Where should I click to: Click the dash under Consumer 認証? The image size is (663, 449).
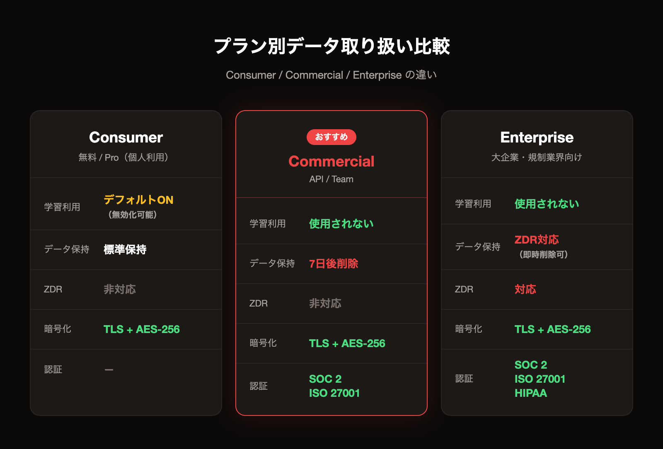[x=109, y=370]
